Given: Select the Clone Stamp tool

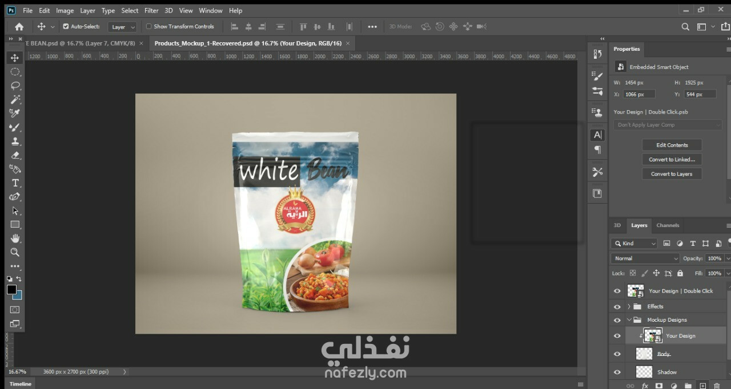Looking at the screenshot, I should [x=15, y=141].
